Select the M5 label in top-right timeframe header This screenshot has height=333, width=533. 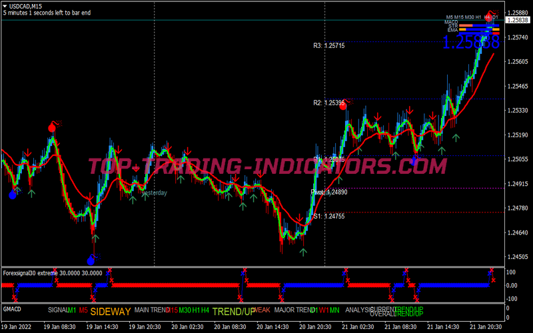click(x=450, y=17)
